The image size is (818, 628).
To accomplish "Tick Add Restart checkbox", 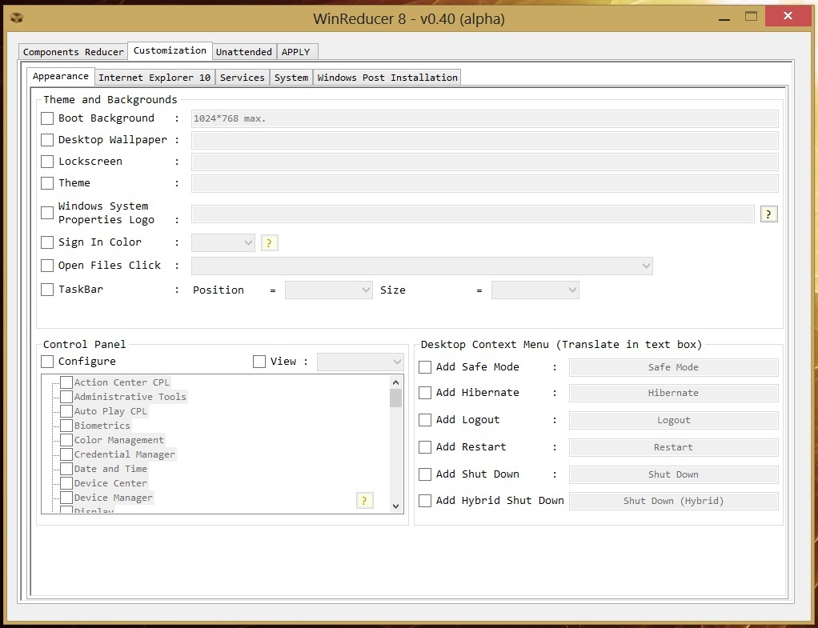I will [x=425, y=447].
